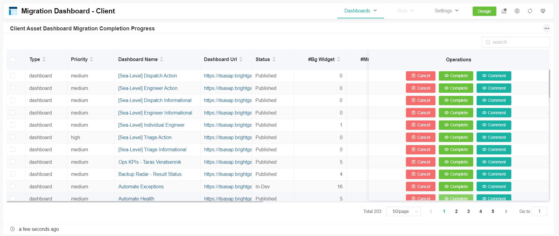Click the refresh icon in header
The image size is (559, 236).
point(530,11)
